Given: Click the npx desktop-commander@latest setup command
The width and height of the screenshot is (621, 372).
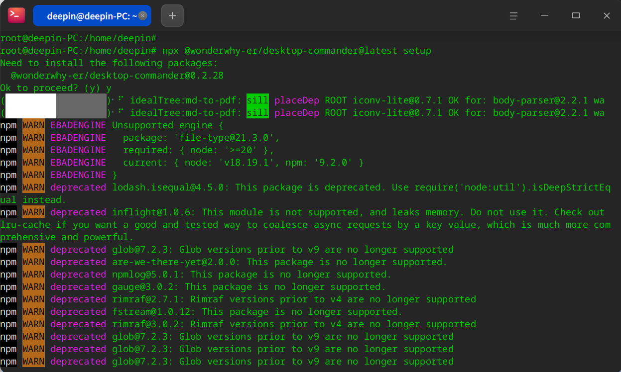Looking at the screenshot, I should [x=296, y=51].
